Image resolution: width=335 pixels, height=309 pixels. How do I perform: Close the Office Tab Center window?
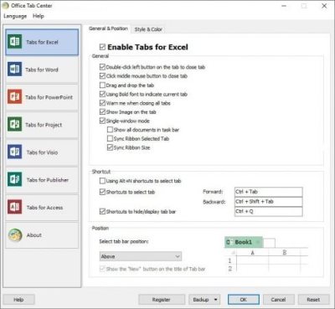pos(324,6)
